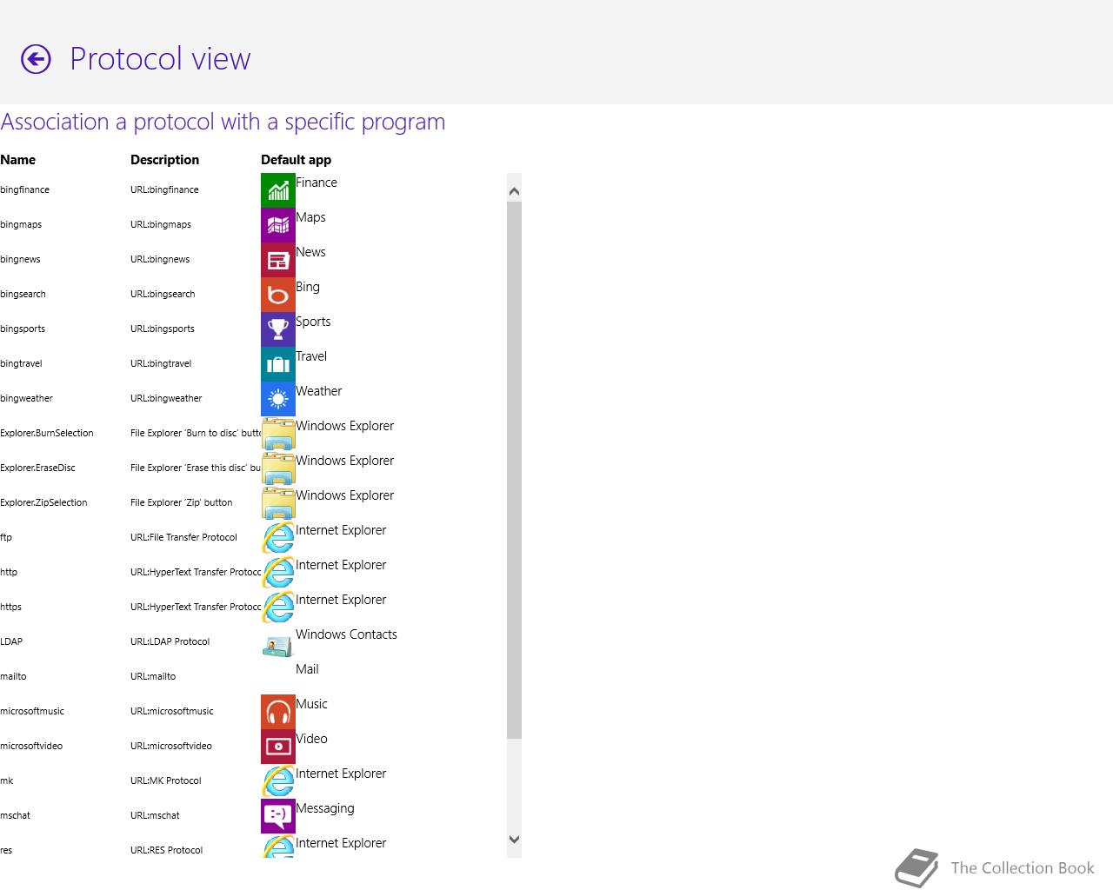Select the Finance default app label
The image size is (1113, 890).
pos(317,183)
